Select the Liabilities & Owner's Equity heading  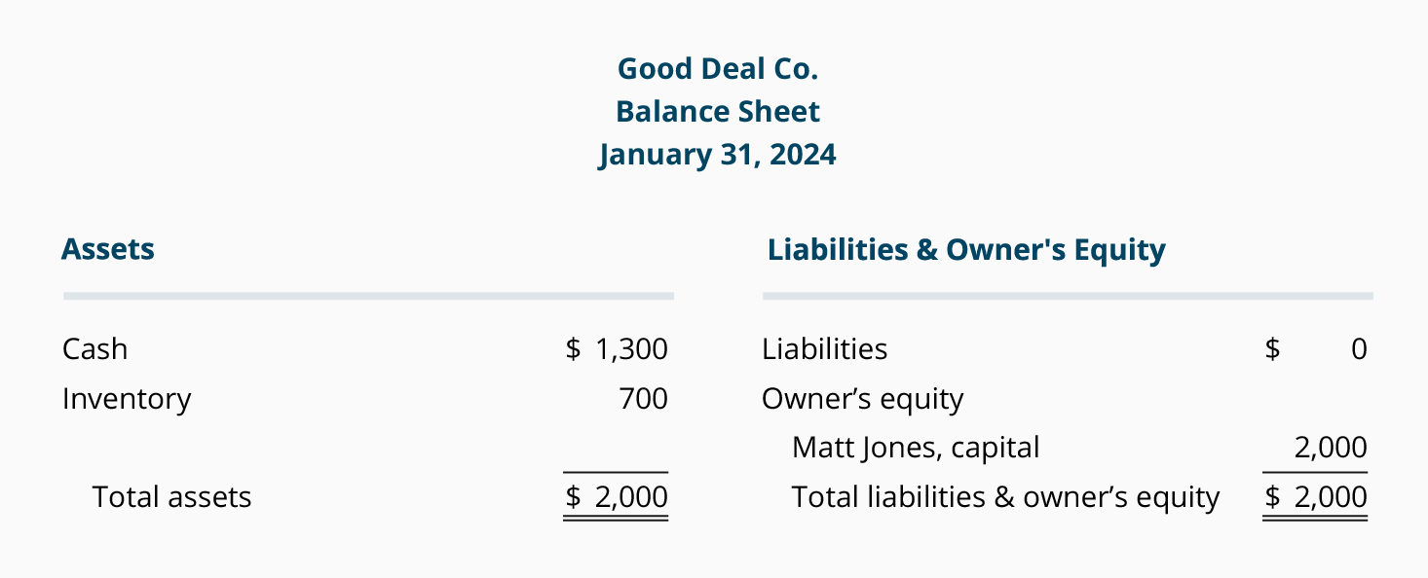[x=966, y=250]
